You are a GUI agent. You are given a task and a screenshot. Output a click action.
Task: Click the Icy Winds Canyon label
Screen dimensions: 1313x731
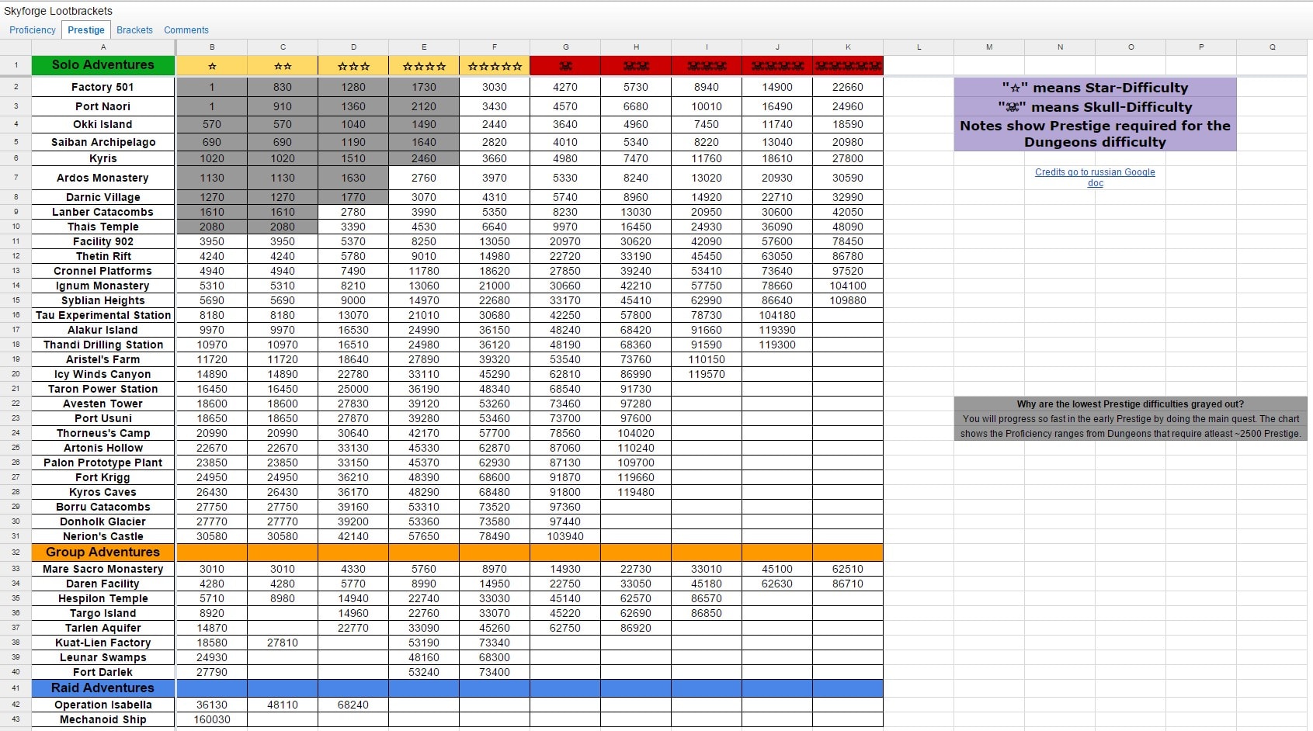[x=103, y=374]
